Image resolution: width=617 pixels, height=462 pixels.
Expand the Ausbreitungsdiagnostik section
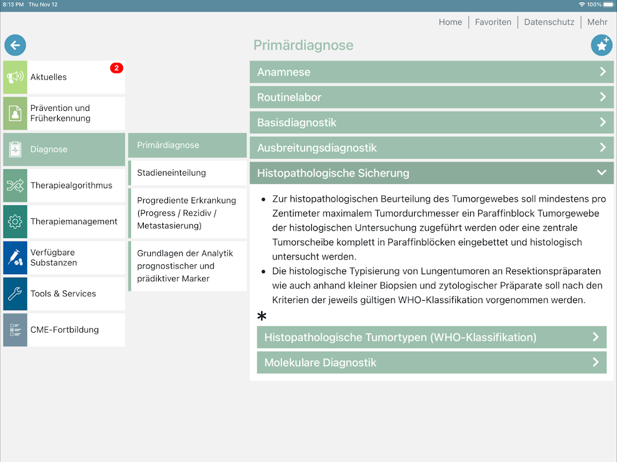click(432, 148)
